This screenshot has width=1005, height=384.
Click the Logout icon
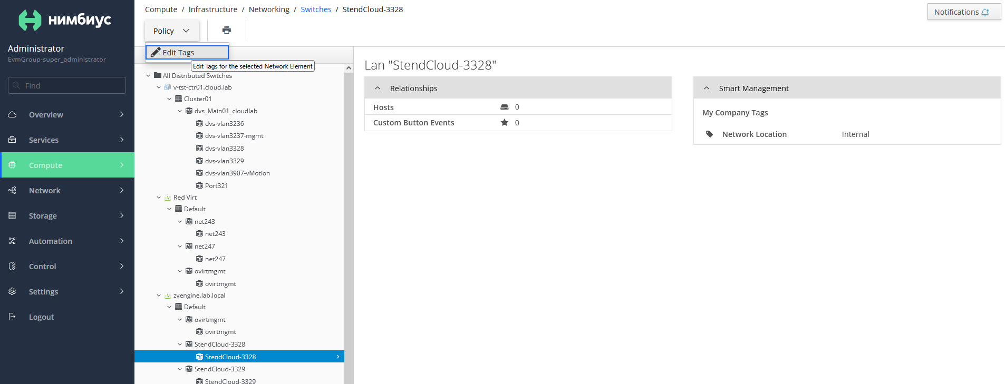coord(12,317)
